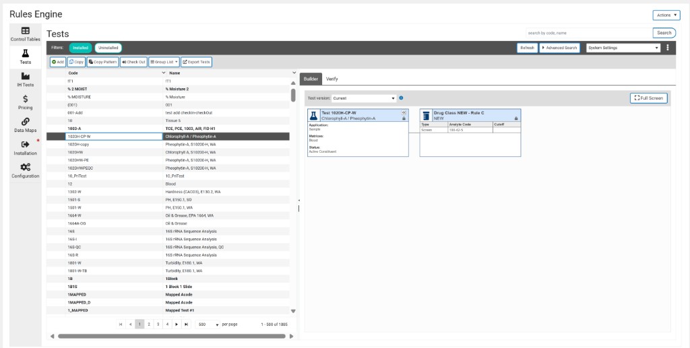Go to page 2
The image size is (690, 348).
point(149,324)
